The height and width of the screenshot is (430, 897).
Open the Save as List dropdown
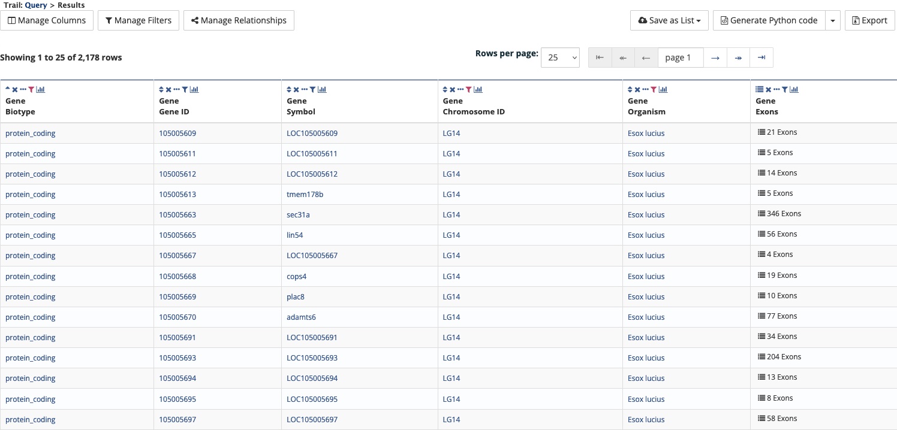pos(669,20)
